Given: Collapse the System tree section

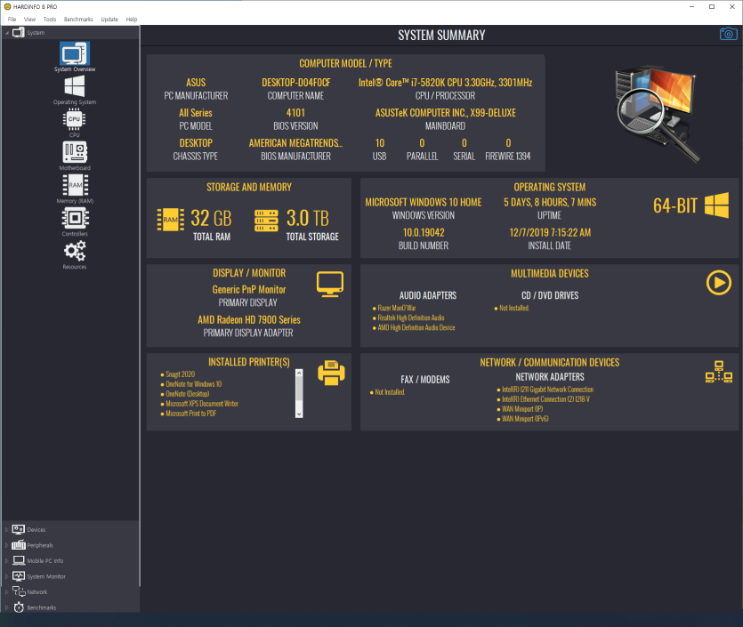Looking at the screenshot, I should click(6, 33).
